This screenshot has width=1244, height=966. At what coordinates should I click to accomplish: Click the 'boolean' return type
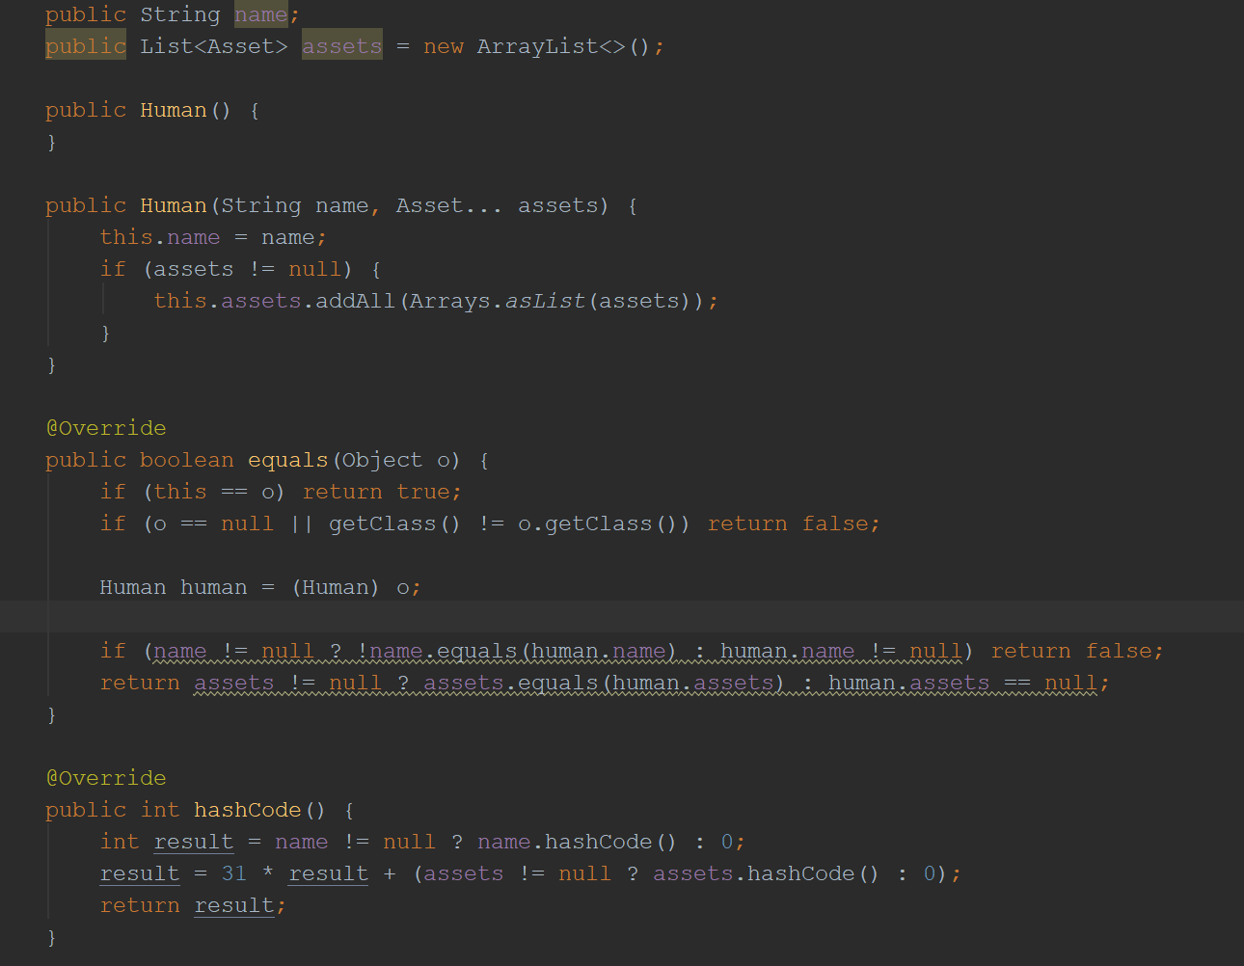(x=187, y=460)
